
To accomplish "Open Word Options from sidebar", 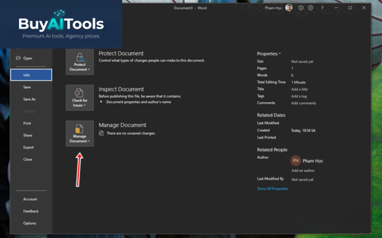I will click(29, 223).
